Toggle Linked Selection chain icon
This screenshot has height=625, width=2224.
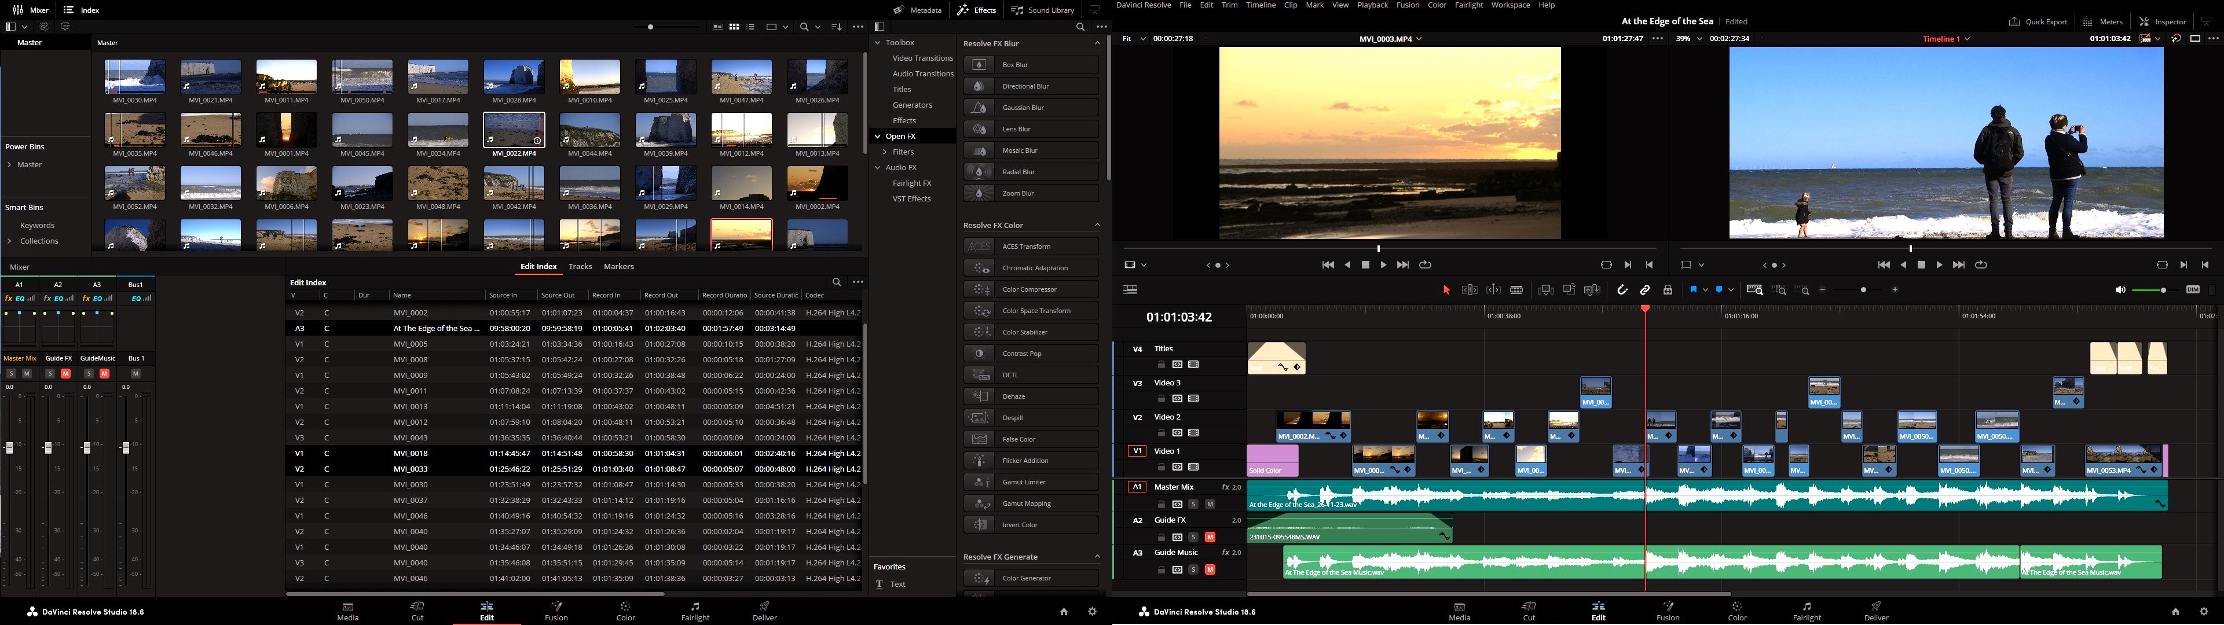pyautogui.click(x=1644, y=290)
